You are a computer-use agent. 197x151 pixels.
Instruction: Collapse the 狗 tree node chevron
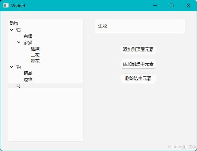click(12, 67)
